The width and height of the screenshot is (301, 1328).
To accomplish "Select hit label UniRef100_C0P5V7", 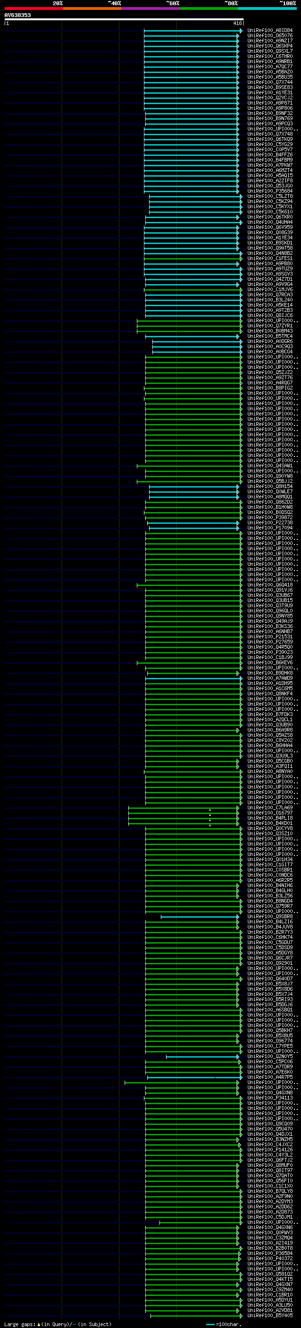I will coord(270,149).
